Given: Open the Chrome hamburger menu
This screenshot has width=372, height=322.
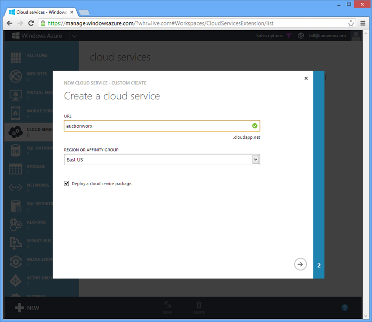Looking at the screenshot, I should pyautogui.click(x=363, y=23).
